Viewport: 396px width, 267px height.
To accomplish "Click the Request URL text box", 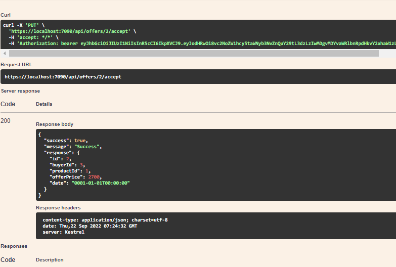I will pyautogui.click(x=198, y=77).
